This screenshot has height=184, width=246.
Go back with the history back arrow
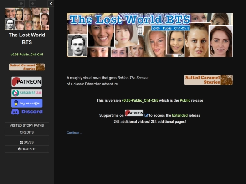pyautogui.click(x=21, y=4)
